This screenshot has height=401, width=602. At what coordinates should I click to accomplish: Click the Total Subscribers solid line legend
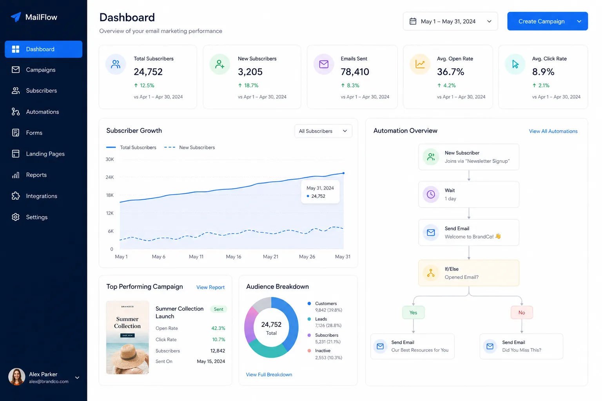pyautogui.click(x=131, y=148)
